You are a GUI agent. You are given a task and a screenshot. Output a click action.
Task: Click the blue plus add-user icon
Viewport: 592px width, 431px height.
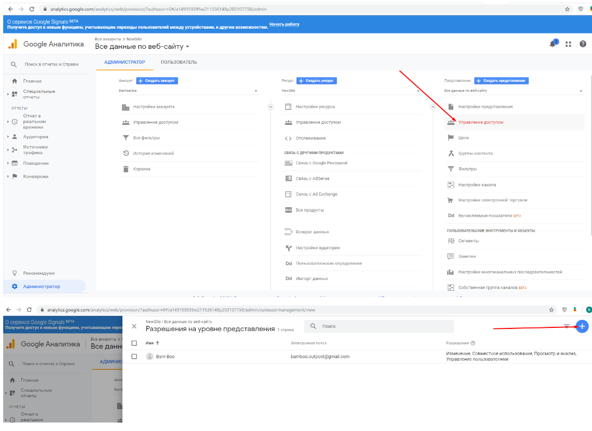582,326
